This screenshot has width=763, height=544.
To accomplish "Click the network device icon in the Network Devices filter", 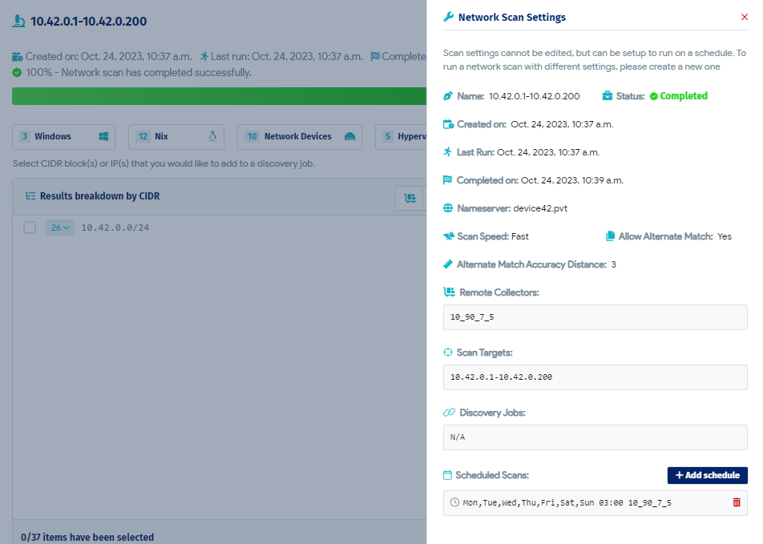I will [x=349, y=136].
